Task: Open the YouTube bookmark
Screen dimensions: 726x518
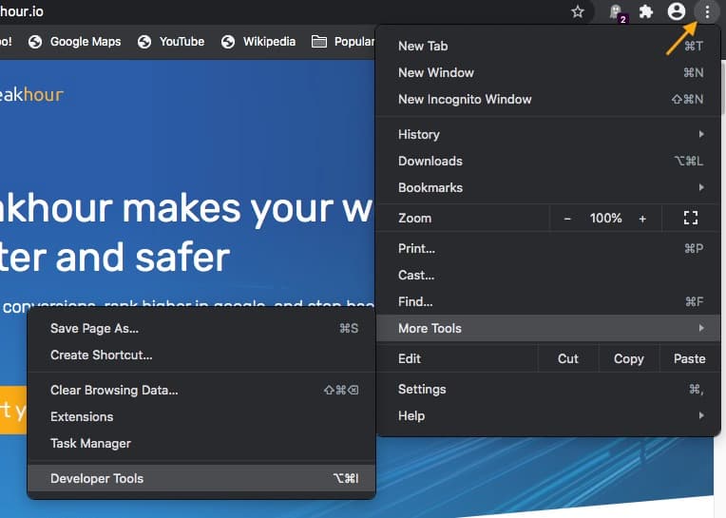Action: (x=171, y=42)
